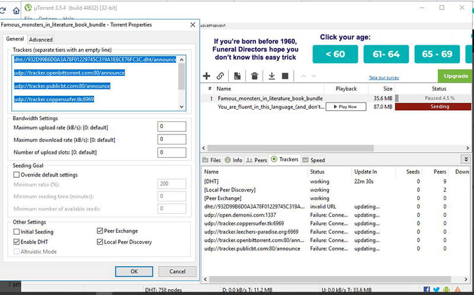This screenshot has width=474, height=295.
Task: Remove torrent with the trash icon
Action: (255, 76)
